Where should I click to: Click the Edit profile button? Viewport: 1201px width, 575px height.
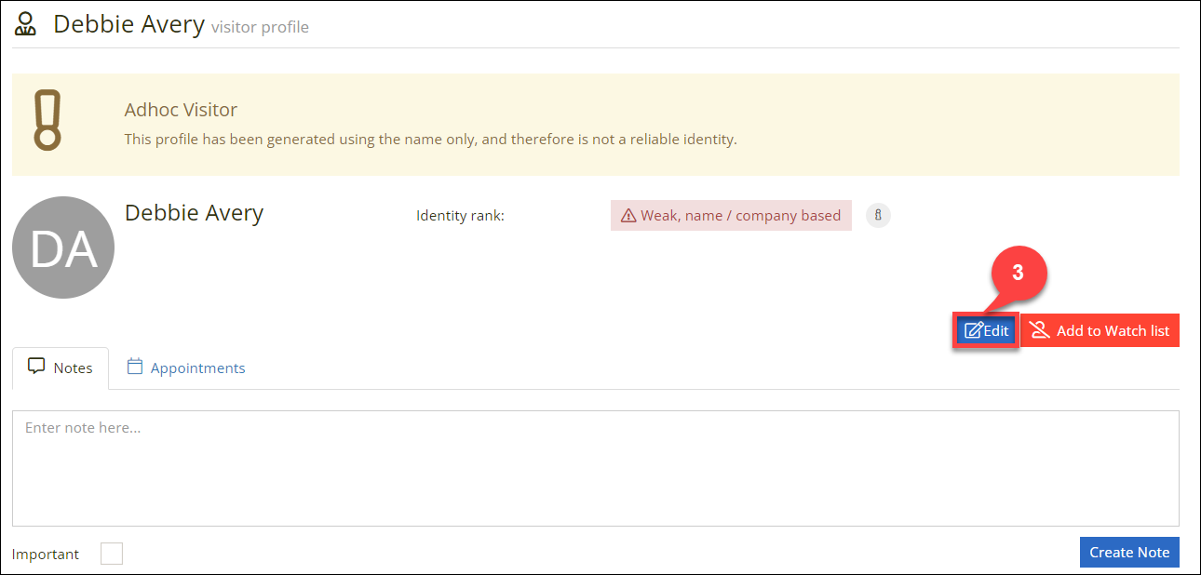coord(986,330)
